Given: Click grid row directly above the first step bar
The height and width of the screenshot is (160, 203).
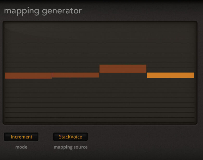Looking at the screenshot, I should pos(28,70).
